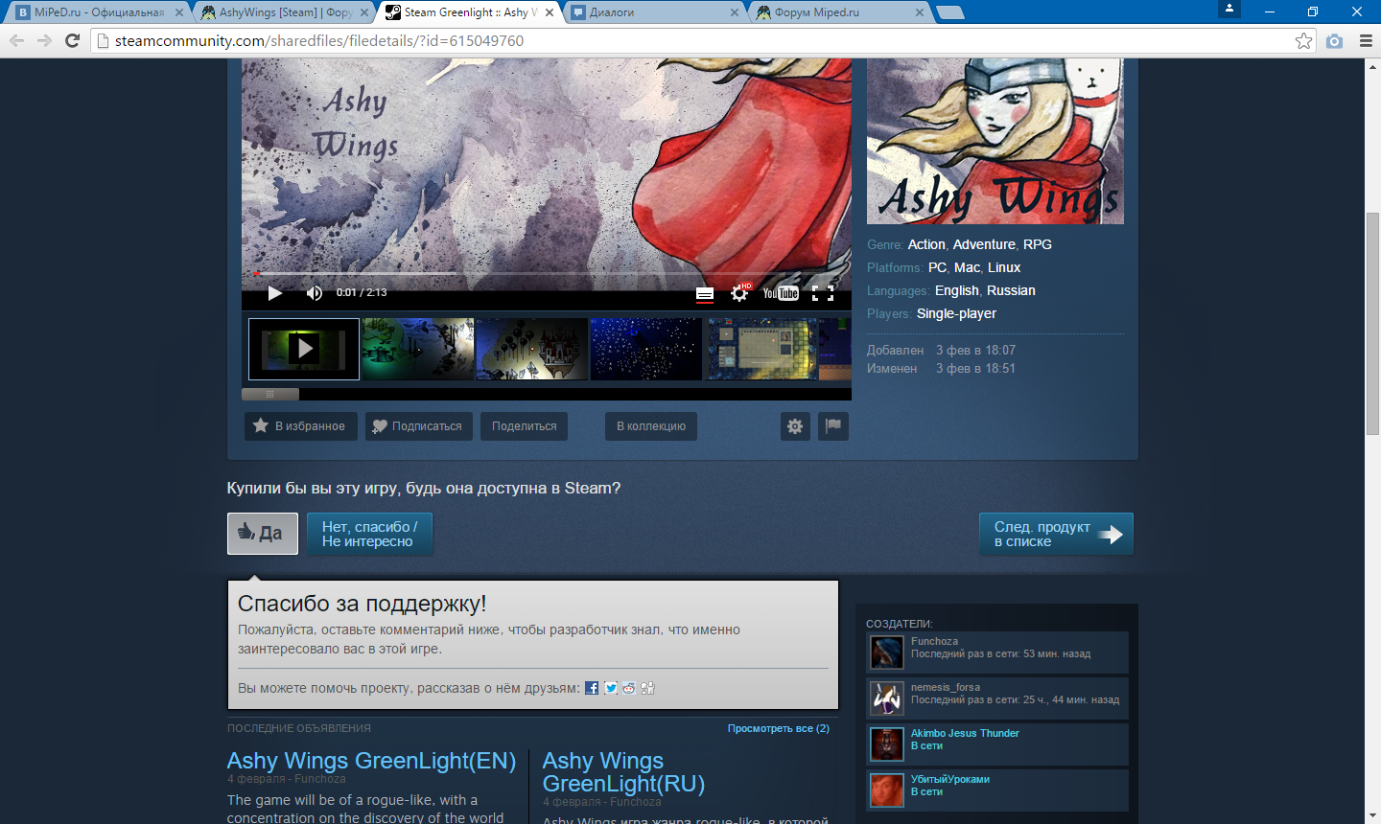This screenshot has width=1381, height=824.
Task: Go to next item via След. продукт
Action: click(1056, 534)
